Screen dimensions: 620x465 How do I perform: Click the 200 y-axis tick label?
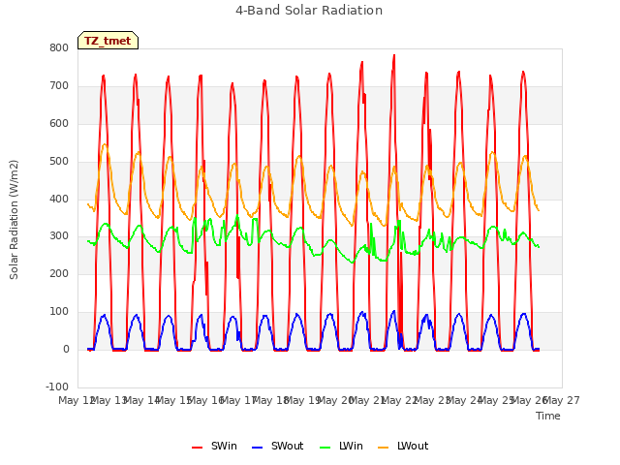click(x=59, y=273)
